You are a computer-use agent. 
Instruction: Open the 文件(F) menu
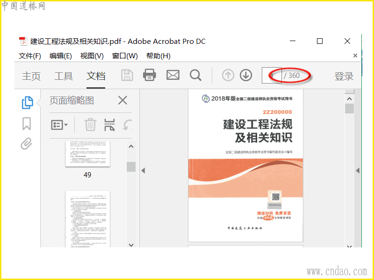click(30, 56)
